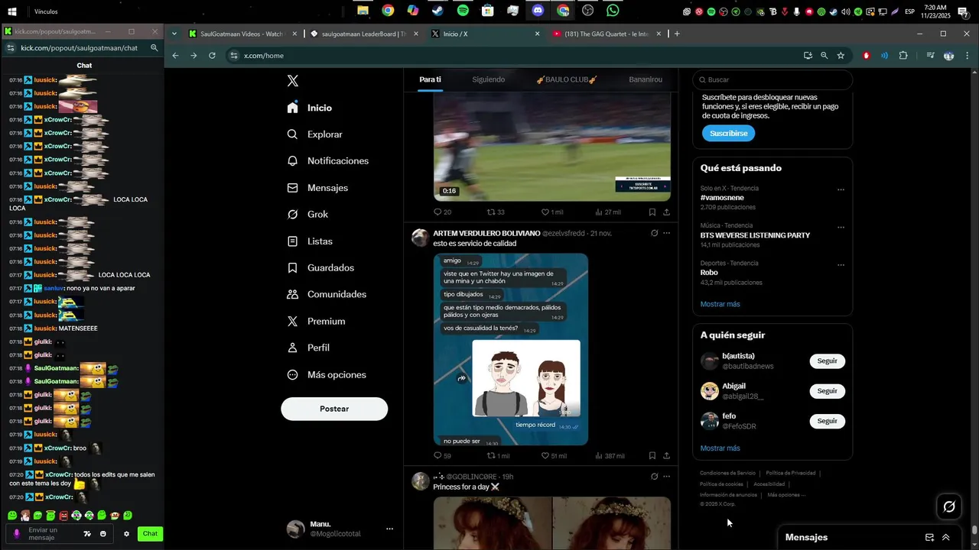Click the Postear button
The image size is (979, 550).
pos(334,409)
